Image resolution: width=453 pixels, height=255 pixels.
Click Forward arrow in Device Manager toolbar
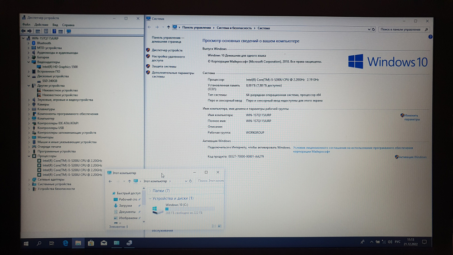(29, 31)
